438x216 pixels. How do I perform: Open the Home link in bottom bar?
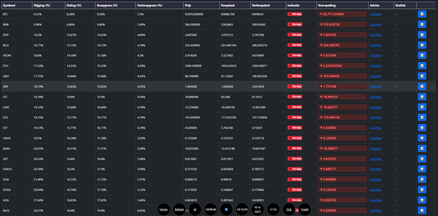coord(163,210)
